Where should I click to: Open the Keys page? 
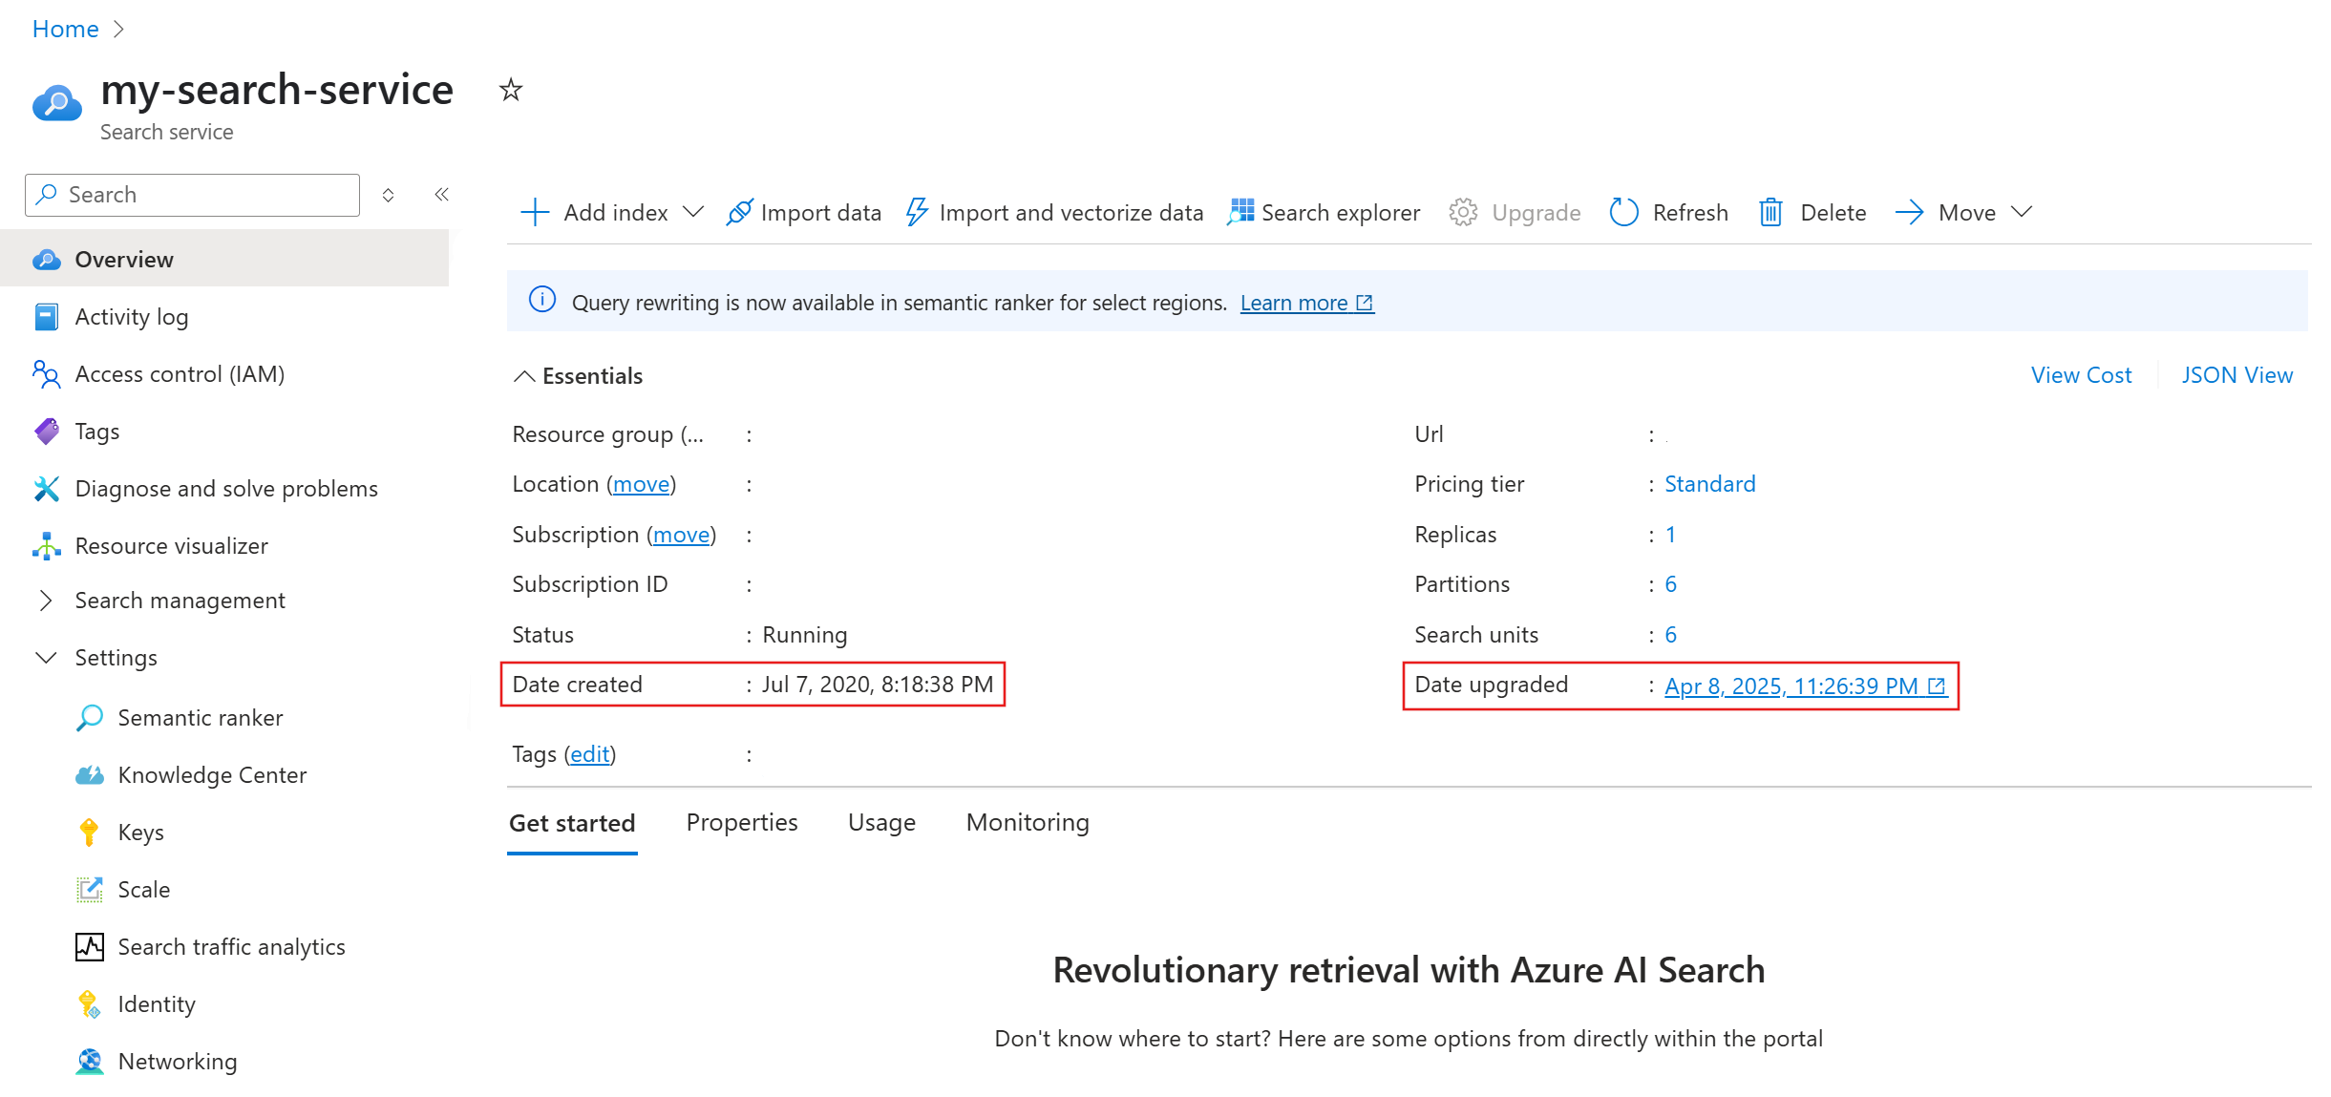pyautogui.click(x=140, y=832)
